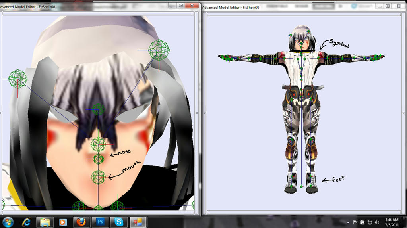Close the left Advanced Model Editor window

(x=193, y=5)
